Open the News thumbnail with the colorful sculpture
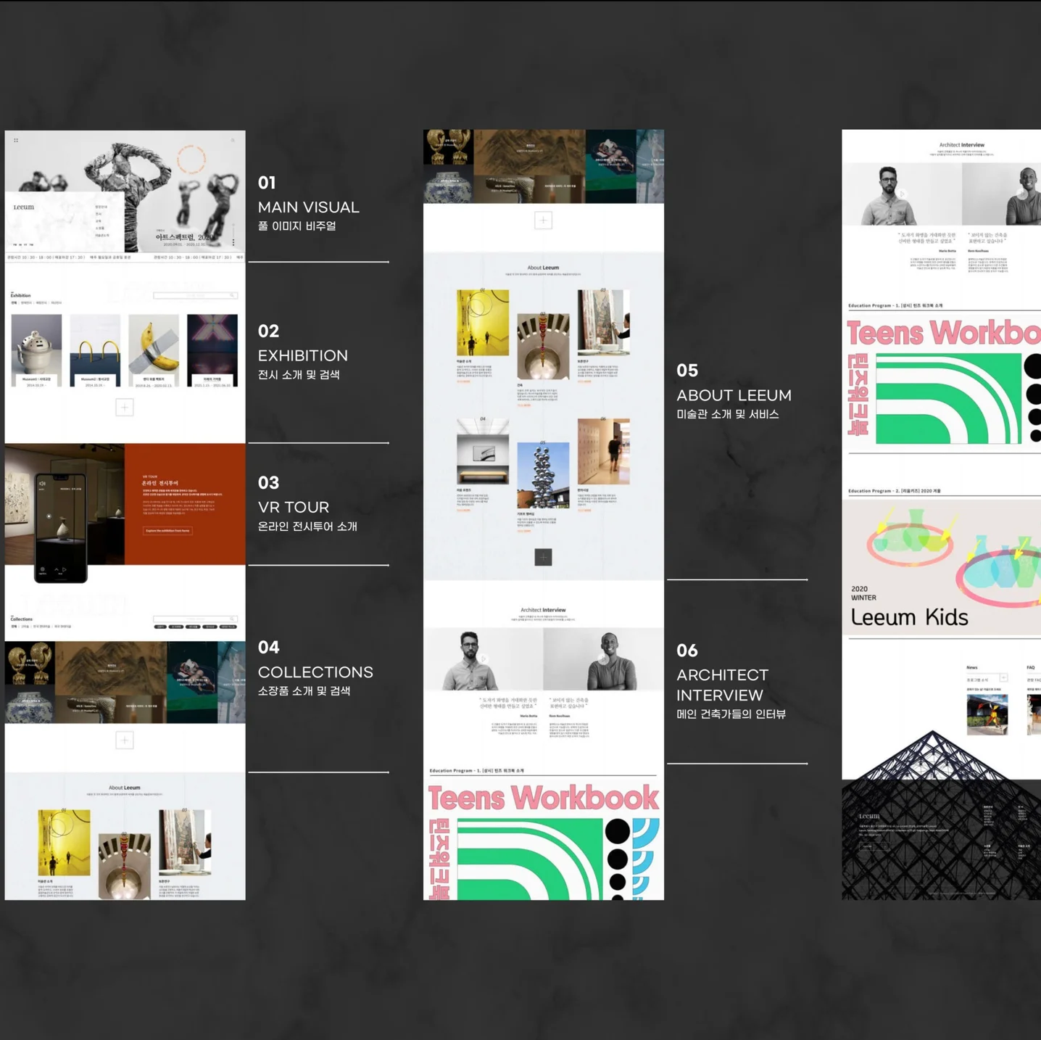The image size is (1041, 1040). [x=987, y=714]
